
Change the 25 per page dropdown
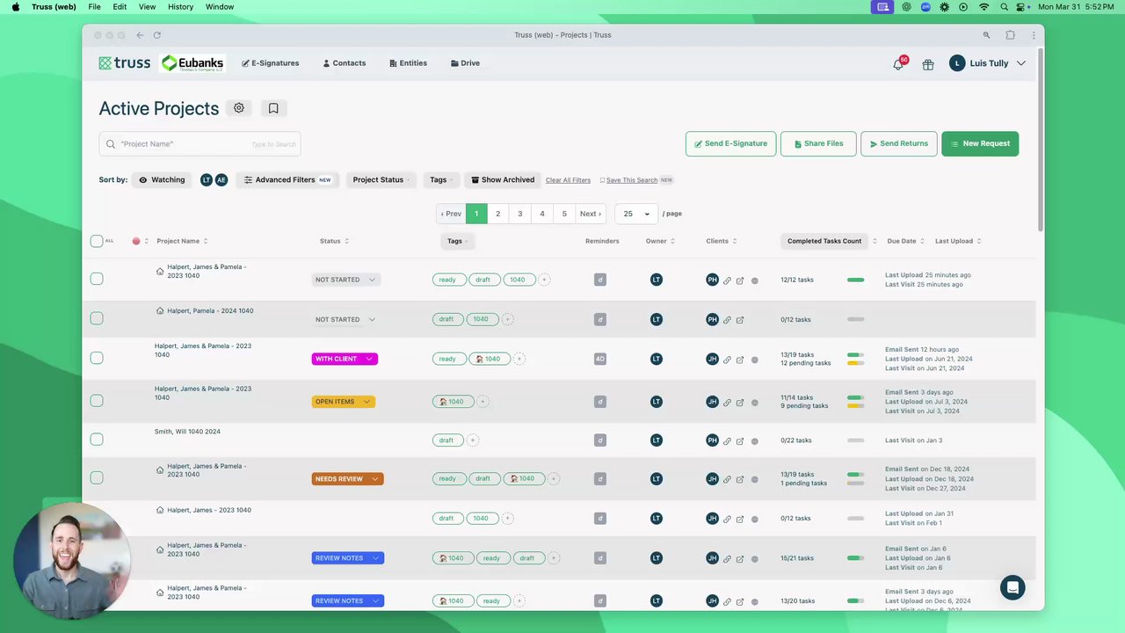tap(636, 214)
